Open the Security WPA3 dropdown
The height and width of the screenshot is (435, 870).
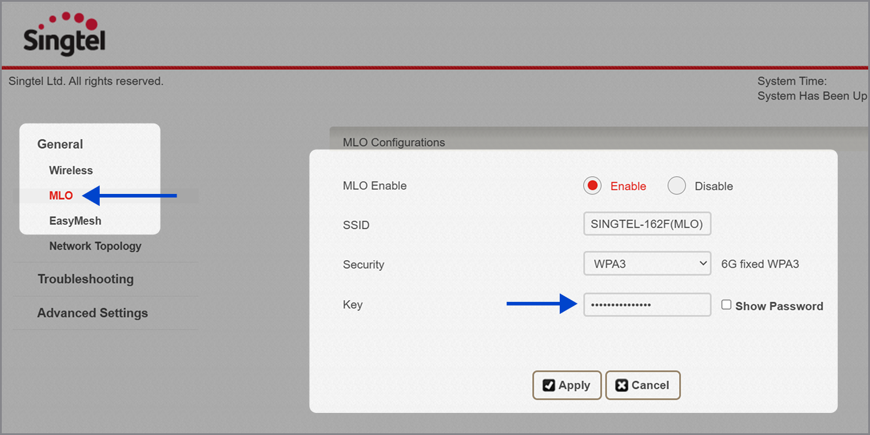point(647,263)
